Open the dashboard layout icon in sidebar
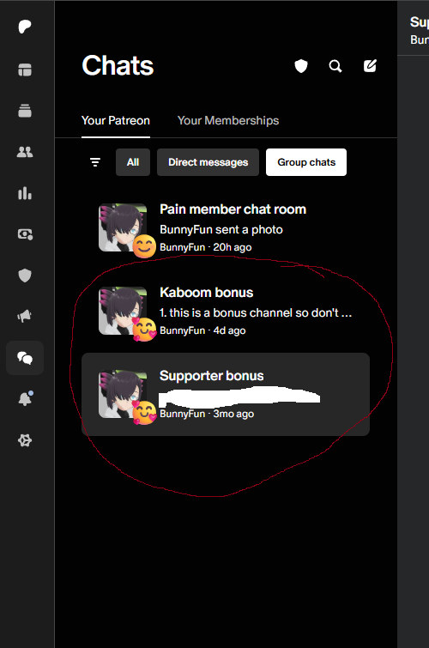Screen dimensions: 429x648 tap(25, 70)
